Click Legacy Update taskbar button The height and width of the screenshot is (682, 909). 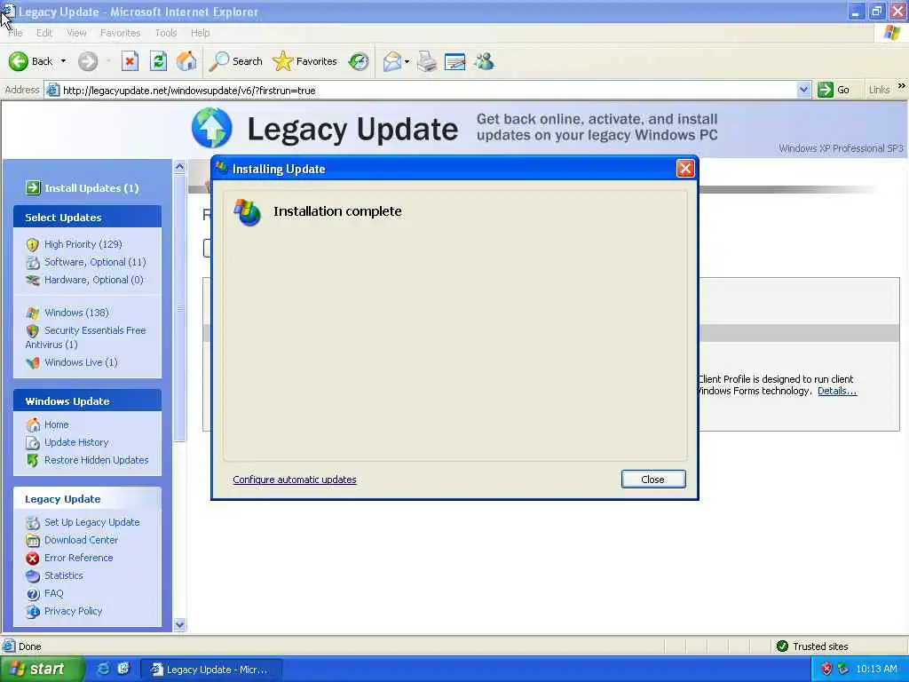coord(211,670)
